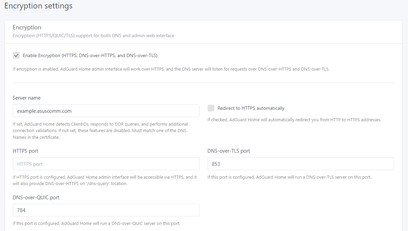This screenshot has width=408, height=231.
Task: Click the 'Redirect to HTTPS automatically' label text
Action: [251, 108]
